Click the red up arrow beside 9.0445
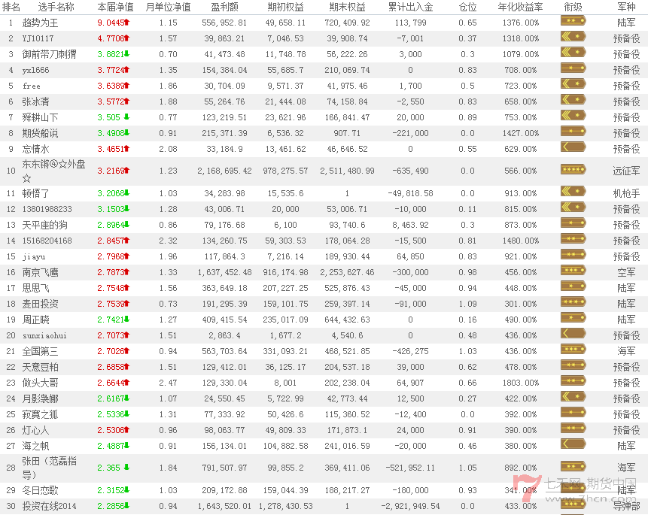This screenshot has width=648, height=515. pyautogui.click(x=126, y=23)
